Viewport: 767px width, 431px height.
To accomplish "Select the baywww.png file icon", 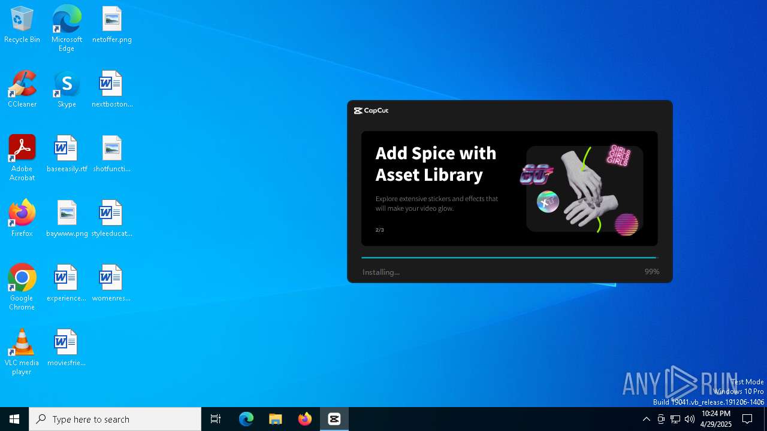I will pos(67,219).
